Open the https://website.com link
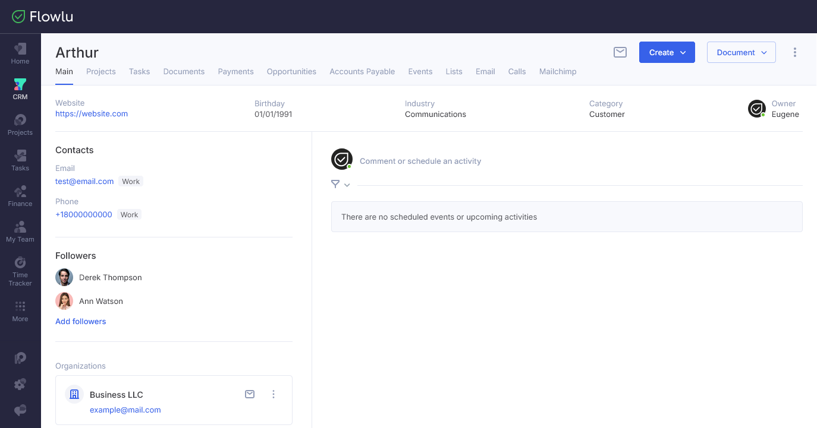The height and width of the screenshot is (428, 817). [x=92, y=114]
